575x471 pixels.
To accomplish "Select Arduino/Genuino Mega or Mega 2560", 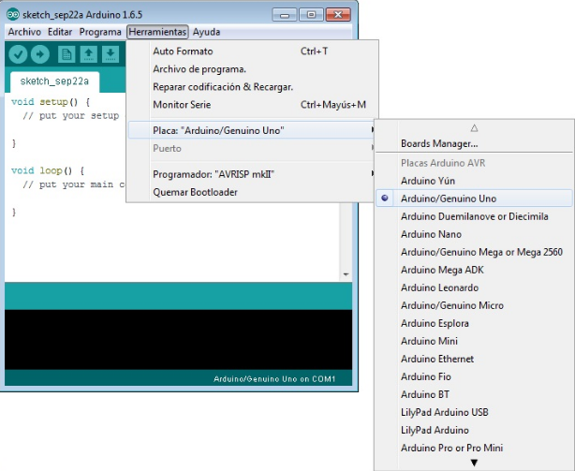I will pos(474,252).
